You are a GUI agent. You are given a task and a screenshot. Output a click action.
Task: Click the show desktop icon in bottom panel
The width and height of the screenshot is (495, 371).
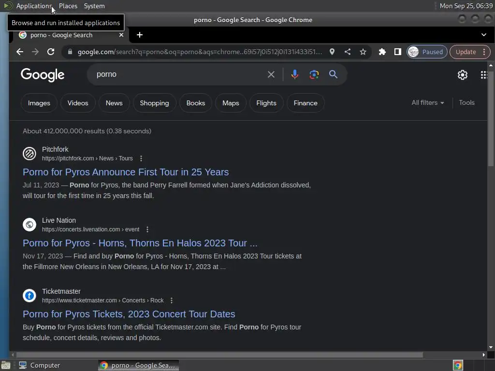tap(6, 365)
